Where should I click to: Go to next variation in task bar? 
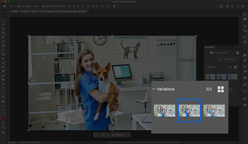coord(108,135)
